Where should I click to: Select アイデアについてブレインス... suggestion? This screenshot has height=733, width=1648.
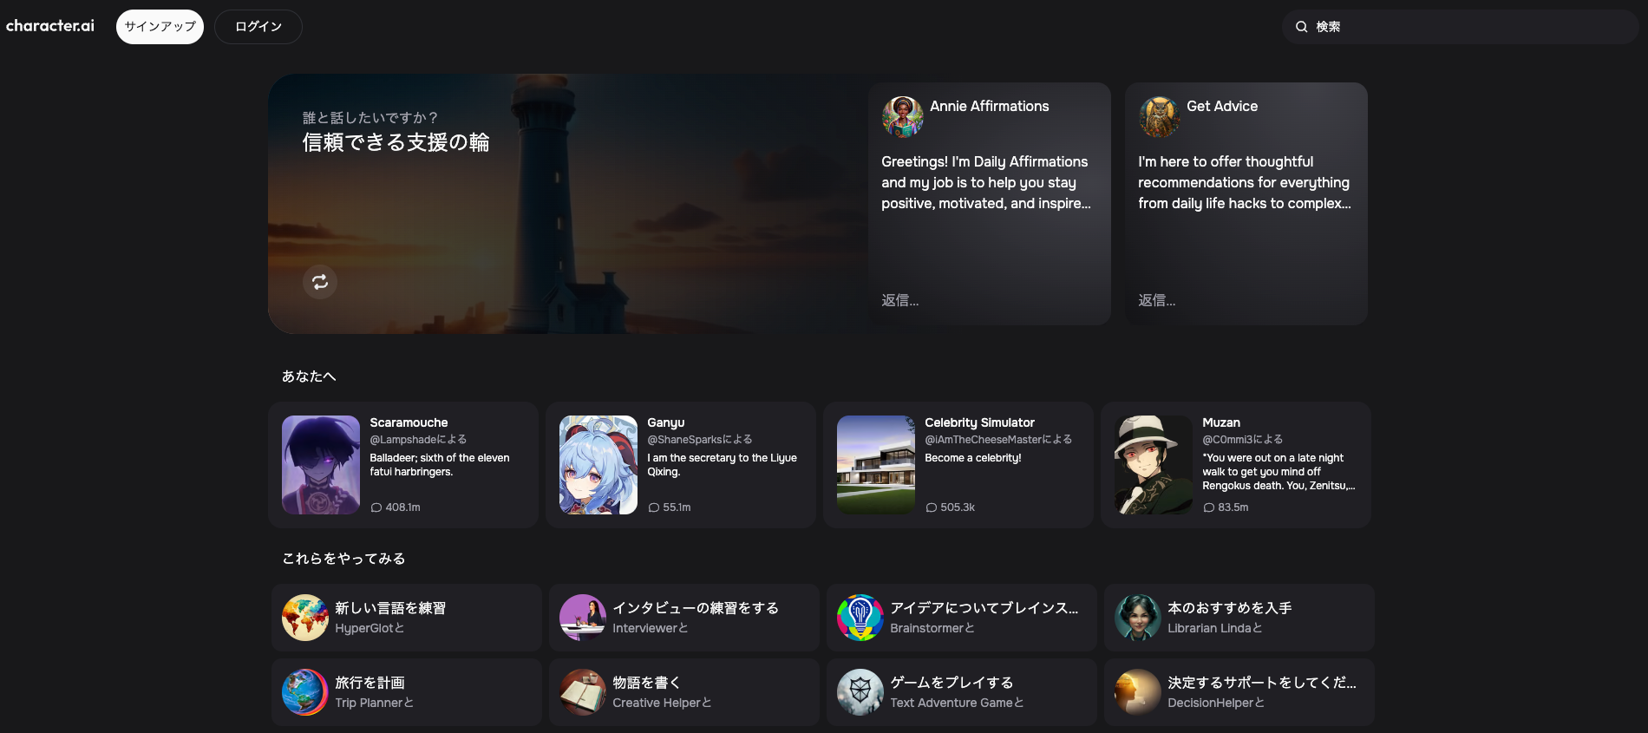pyautogui.click(x=962, y=618)
